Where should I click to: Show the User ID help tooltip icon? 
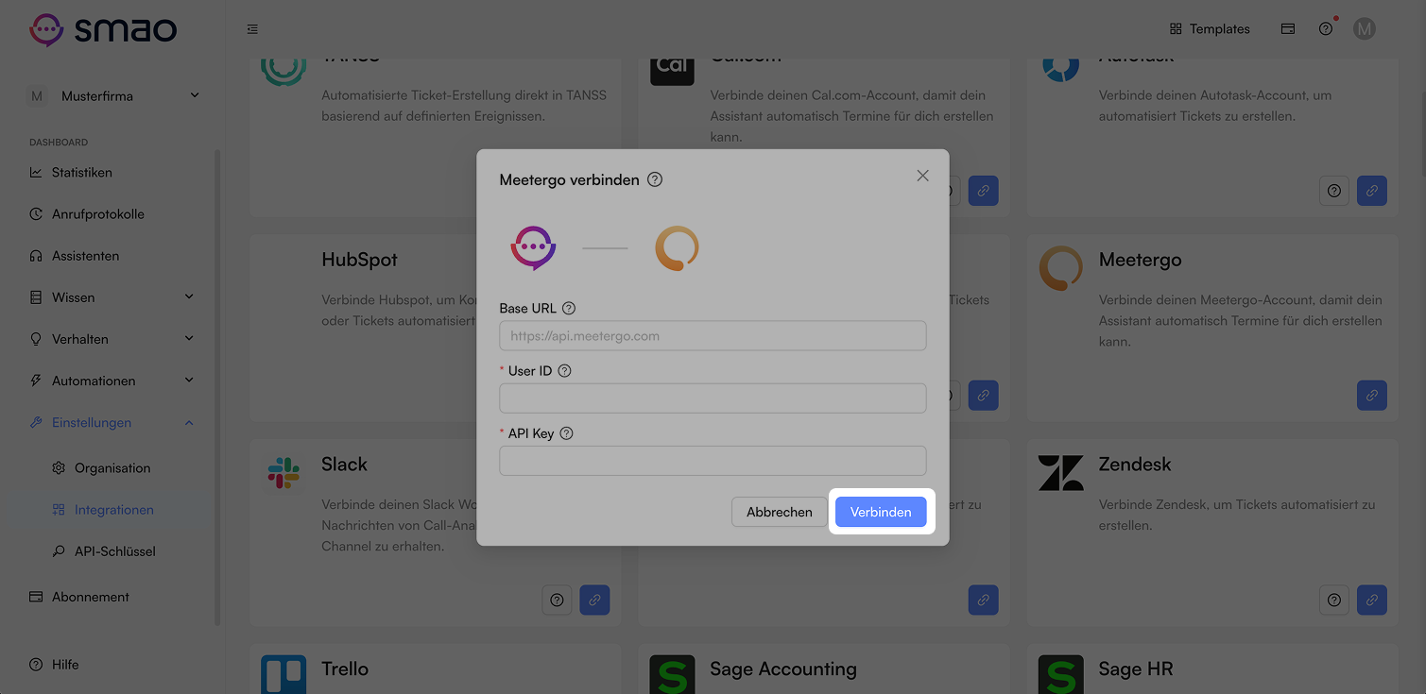pos(565,371)
